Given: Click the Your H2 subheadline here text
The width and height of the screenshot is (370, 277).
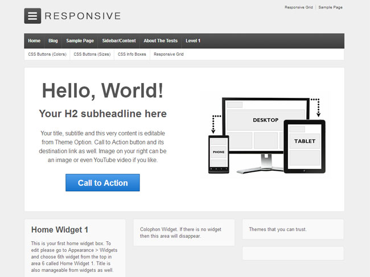Looking at the screenshot, I should pos(102,114).
